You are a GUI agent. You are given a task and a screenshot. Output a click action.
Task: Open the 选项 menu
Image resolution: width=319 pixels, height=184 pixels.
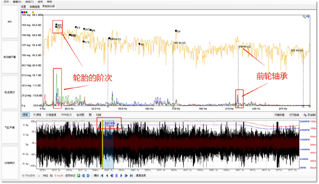point(40,2)
